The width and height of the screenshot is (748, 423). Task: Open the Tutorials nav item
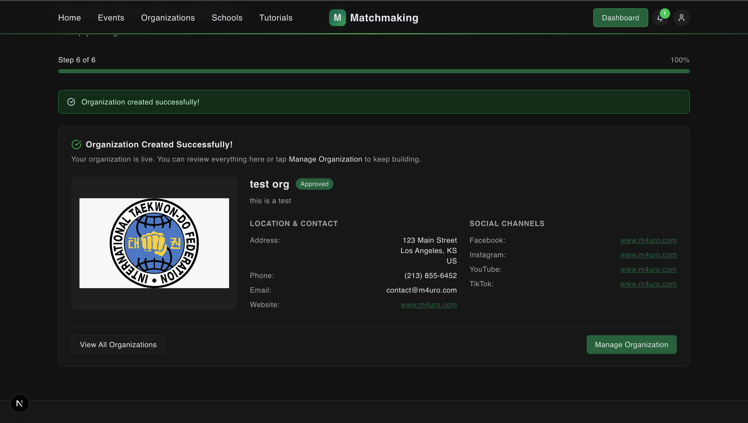(x=276, y=18)
